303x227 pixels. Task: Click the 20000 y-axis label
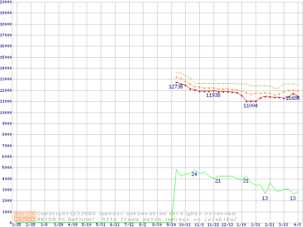pos(6,2)
